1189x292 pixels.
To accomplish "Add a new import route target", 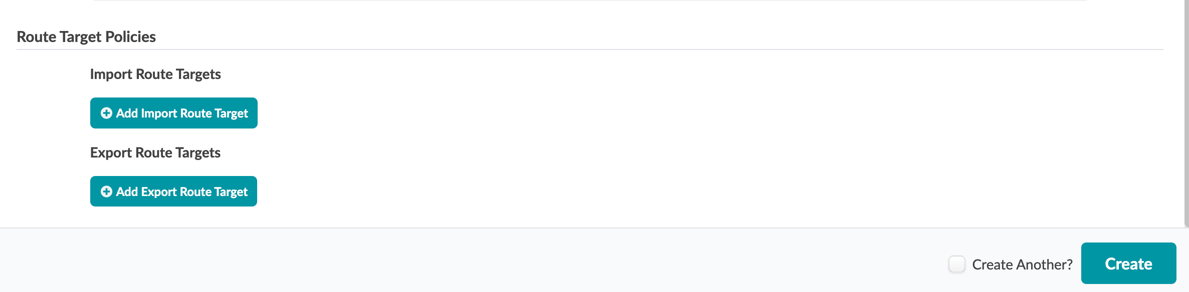I will (x=174, y=113).
